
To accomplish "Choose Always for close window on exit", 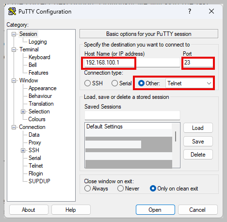I will (87, 189).
